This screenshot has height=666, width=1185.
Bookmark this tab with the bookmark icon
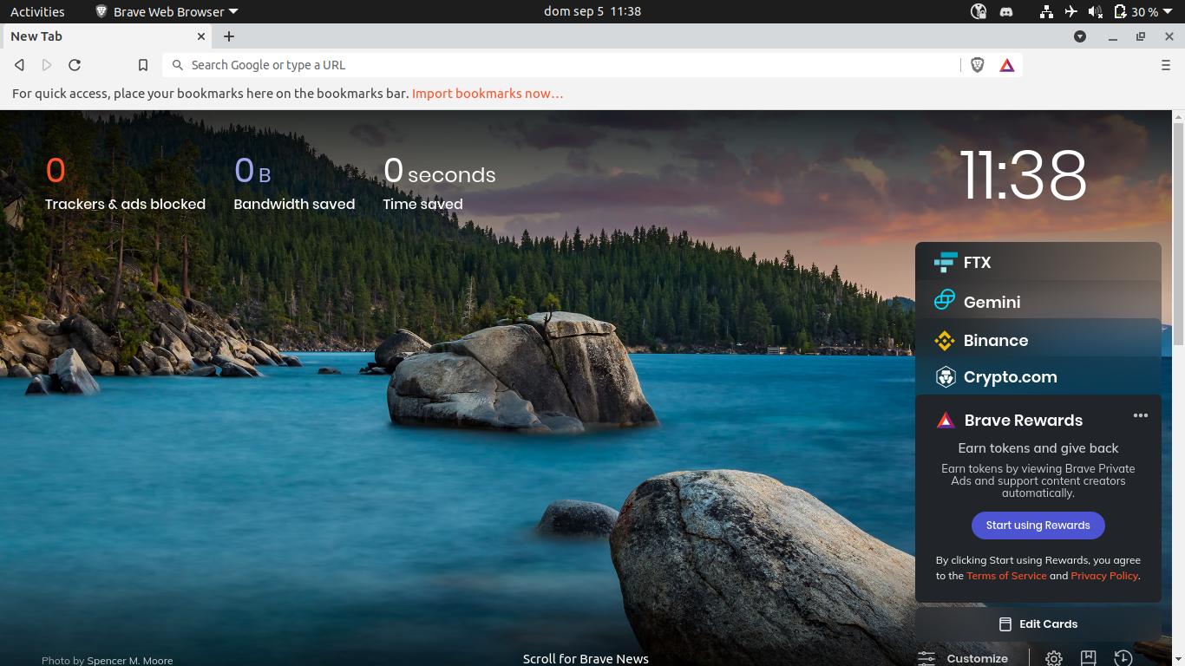coord(143,65)
